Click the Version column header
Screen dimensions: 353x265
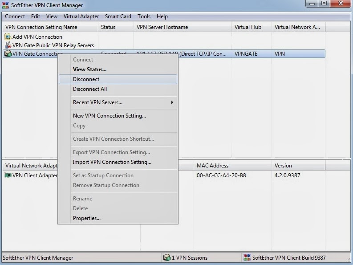point(298,166)
